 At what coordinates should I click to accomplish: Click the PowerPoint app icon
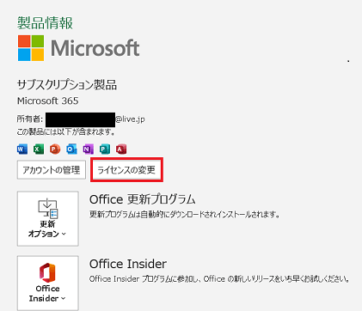pos(55,149)
